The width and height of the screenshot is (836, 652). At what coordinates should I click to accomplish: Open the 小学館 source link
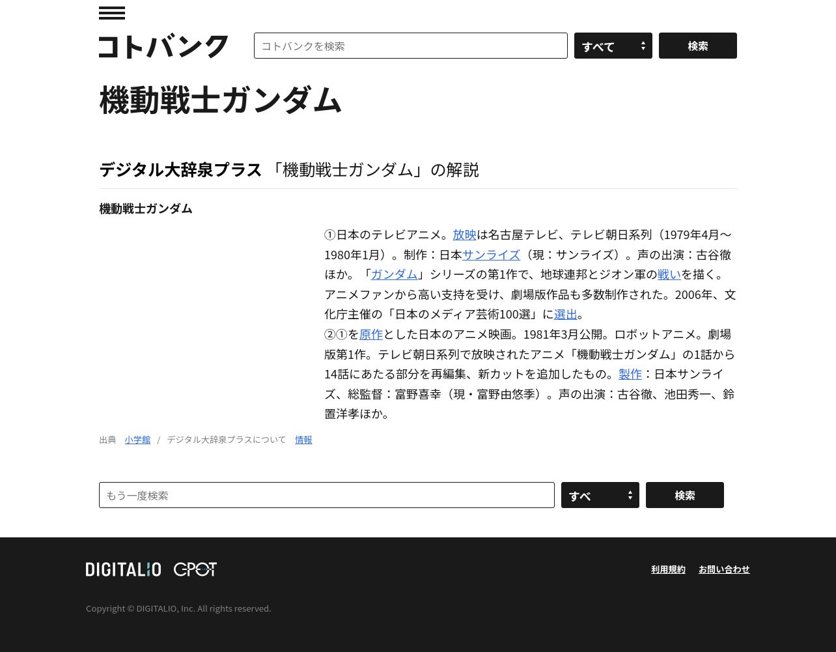tap(137, 440)
